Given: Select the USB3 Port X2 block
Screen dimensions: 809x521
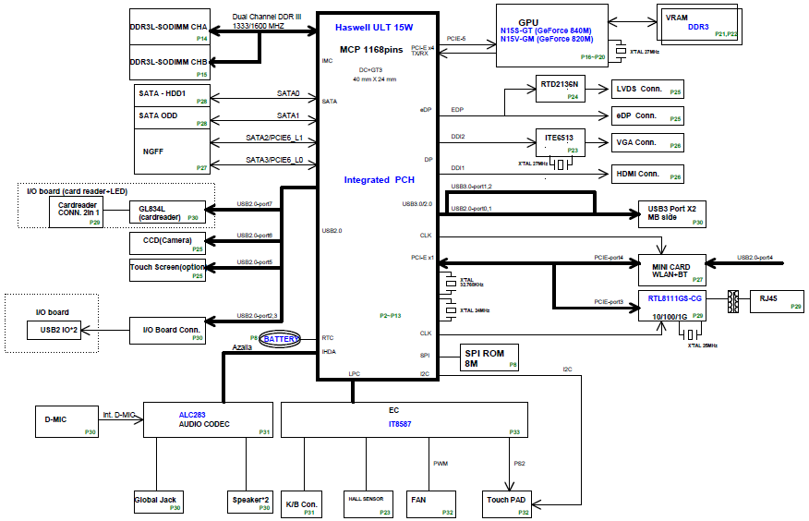Looking at the screenshot, I should 672,214.
